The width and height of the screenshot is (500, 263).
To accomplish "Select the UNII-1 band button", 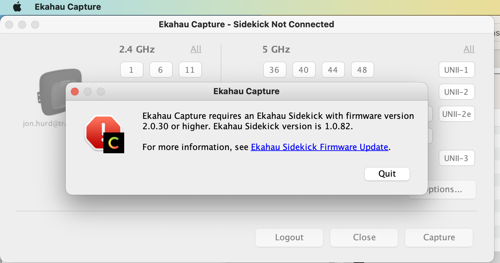I will coord(456,70).
